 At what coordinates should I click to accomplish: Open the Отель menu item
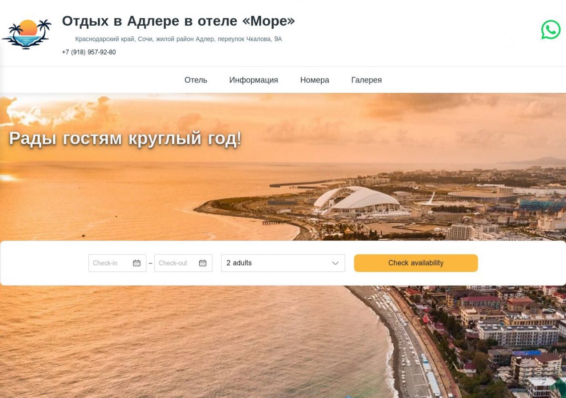(x=196, y=80)
